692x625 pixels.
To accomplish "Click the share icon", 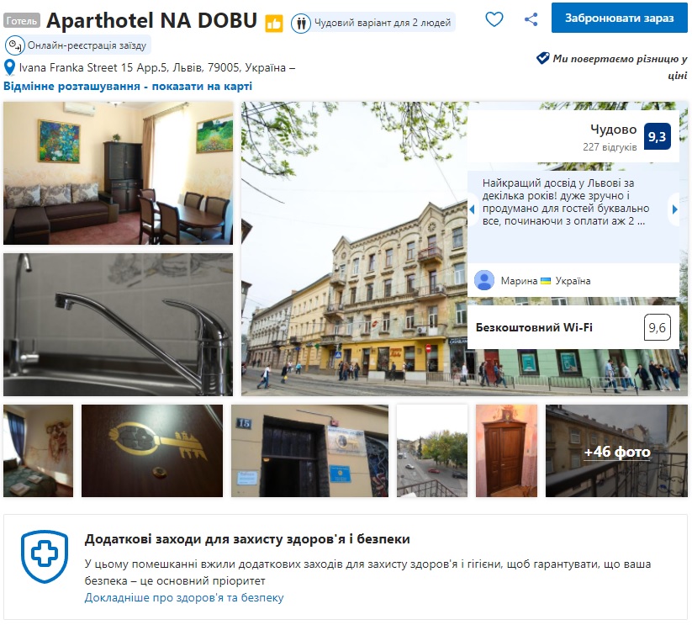I will click(x=531, y=19).
